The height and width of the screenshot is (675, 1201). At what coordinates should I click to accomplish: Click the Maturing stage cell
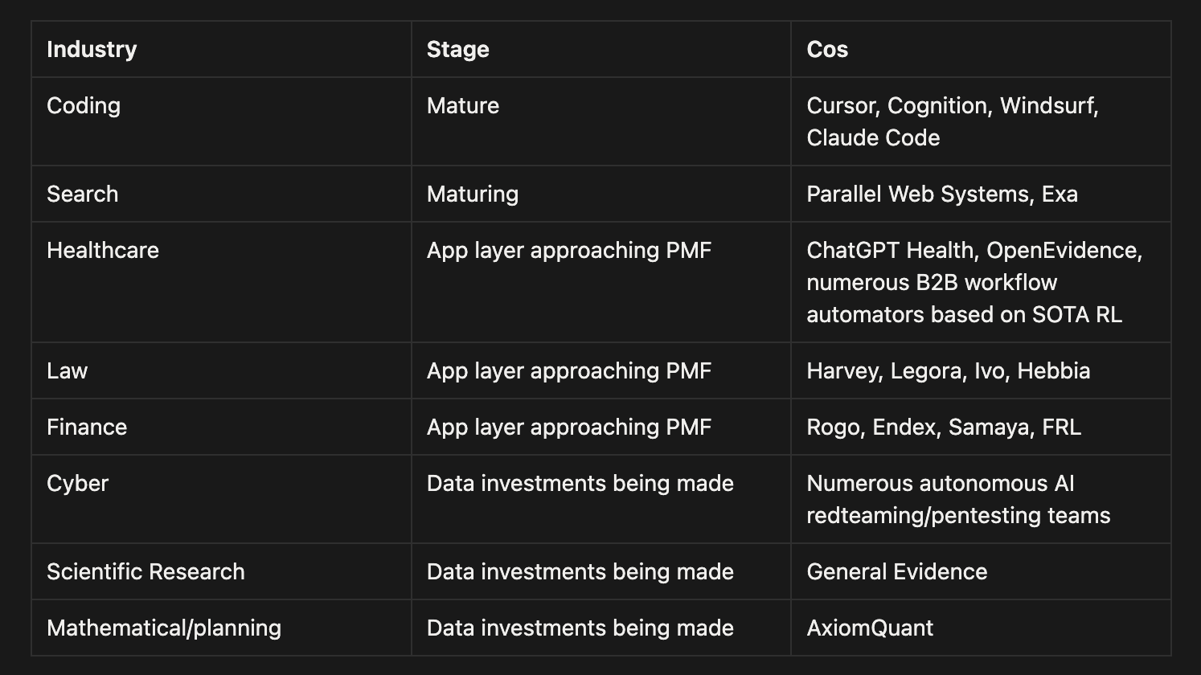point(601,194)
